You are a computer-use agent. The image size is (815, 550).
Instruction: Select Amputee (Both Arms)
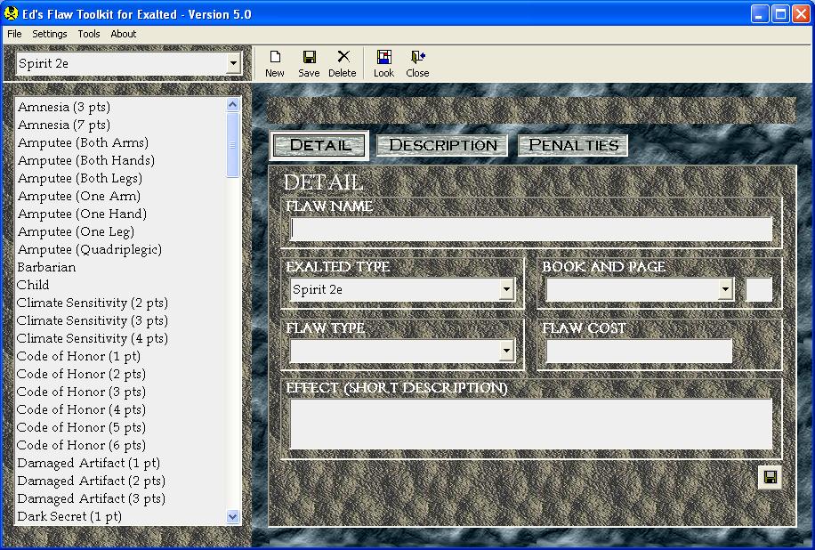point(83,142)
